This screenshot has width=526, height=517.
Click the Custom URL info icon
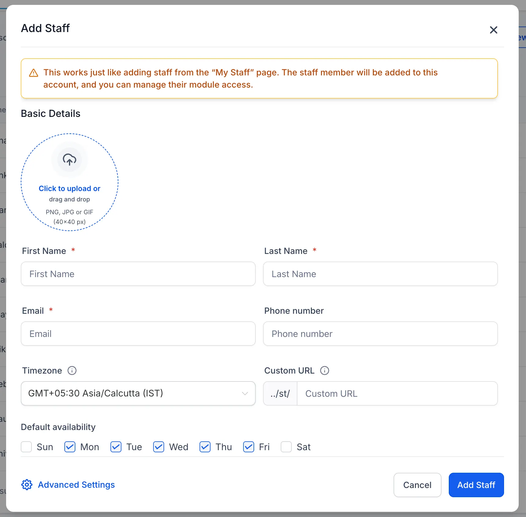pos(325,371)
